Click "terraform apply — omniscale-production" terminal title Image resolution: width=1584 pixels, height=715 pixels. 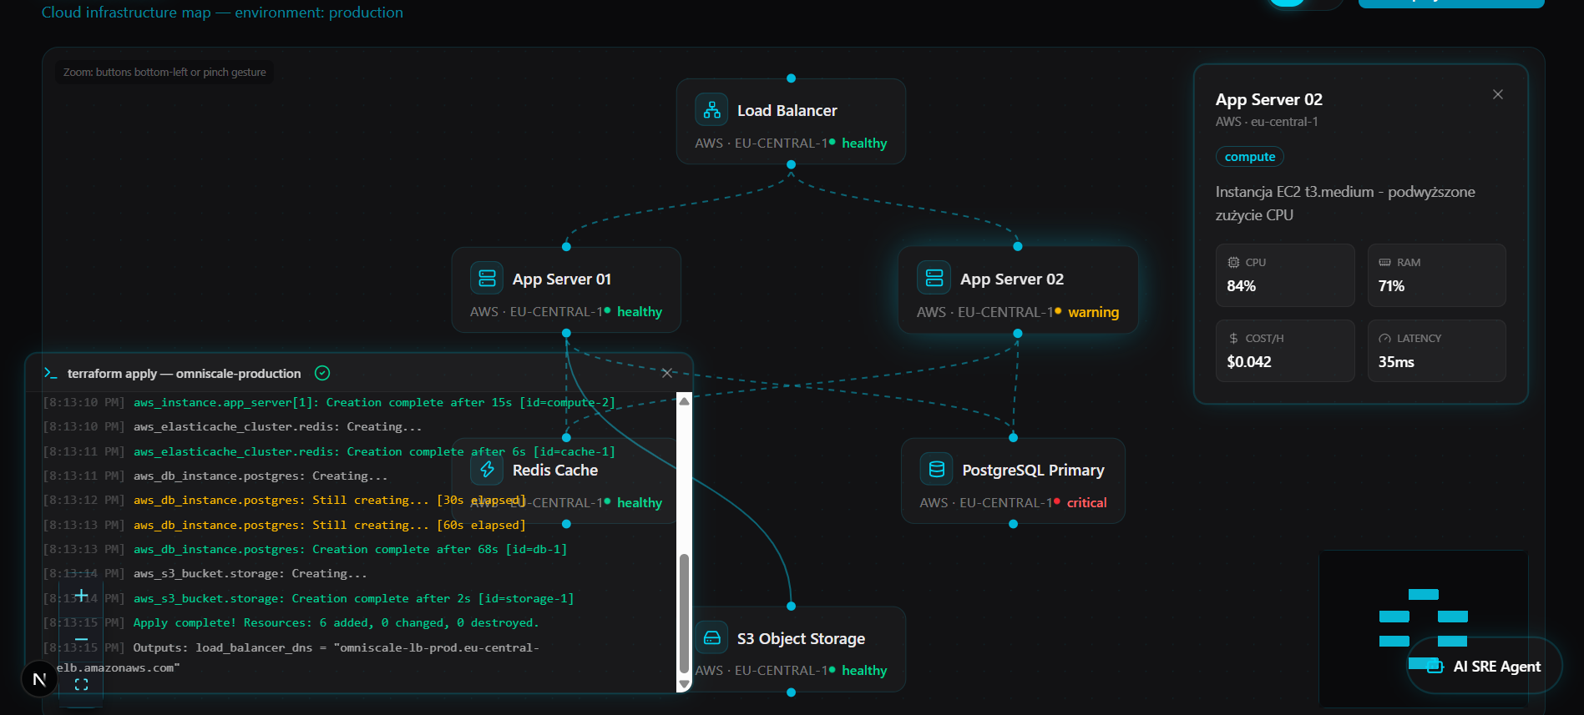tap(184, 373)
